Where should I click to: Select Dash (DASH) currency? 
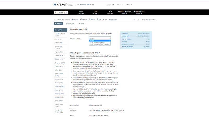[x=60, y=66]
